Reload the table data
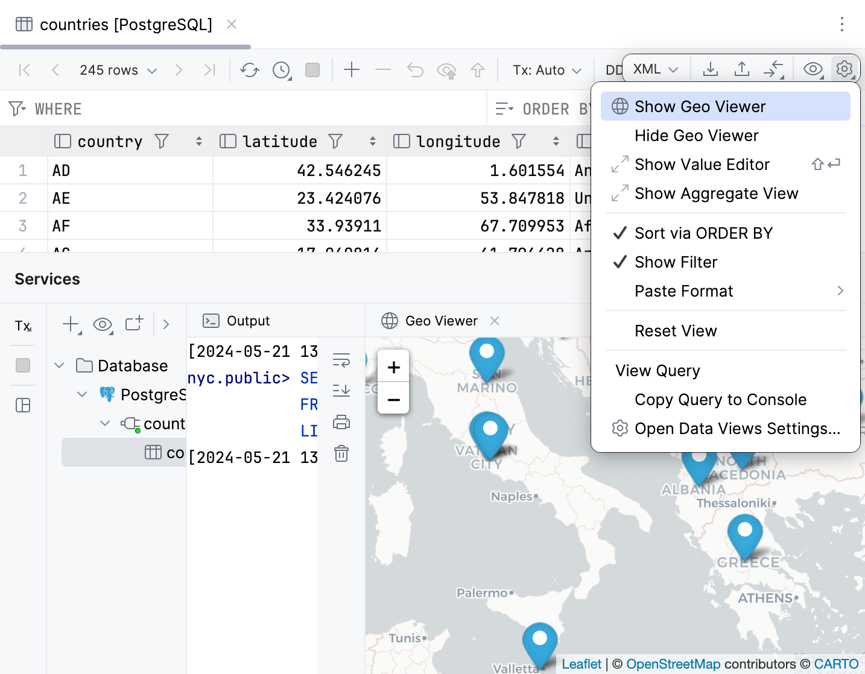 249,70
